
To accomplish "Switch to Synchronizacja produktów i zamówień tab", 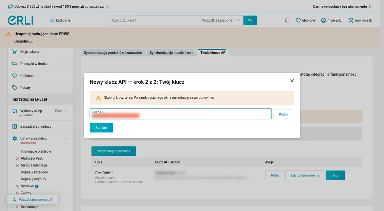I will [113, 53].
